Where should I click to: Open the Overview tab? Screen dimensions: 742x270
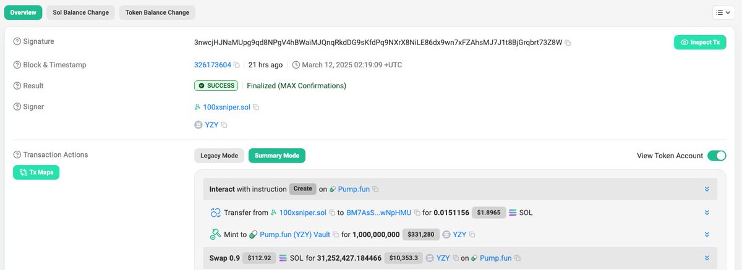(23, 12)
